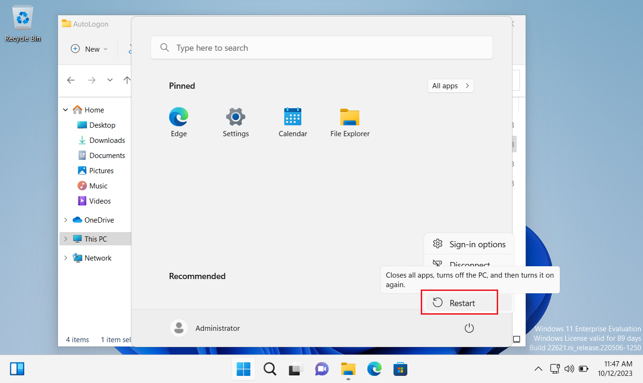Open Sign-in options from power menu
Image resolution: width=643 pixels, height=383 pixels.
[x=469, y=244]
